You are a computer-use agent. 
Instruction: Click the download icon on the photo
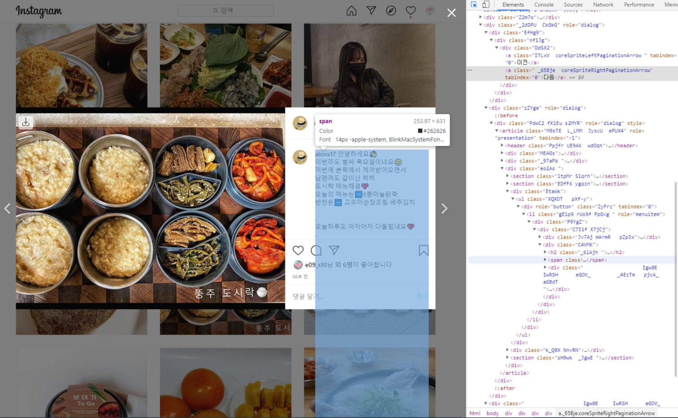point(26,122)
